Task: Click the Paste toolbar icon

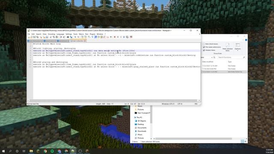Action: pos(57,37)
